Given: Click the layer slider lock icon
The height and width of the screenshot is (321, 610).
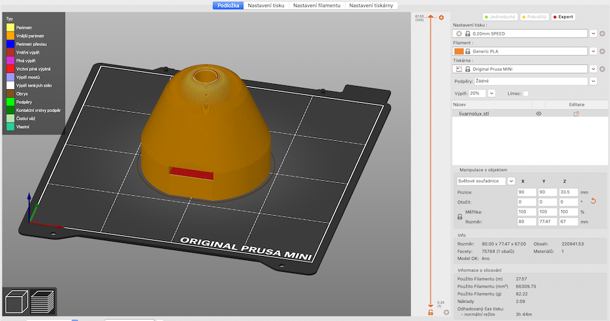Looking at the screenshot, I should click(431, 312).
